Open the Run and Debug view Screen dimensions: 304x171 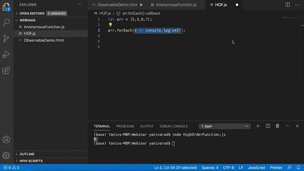[x=6, y=55]
